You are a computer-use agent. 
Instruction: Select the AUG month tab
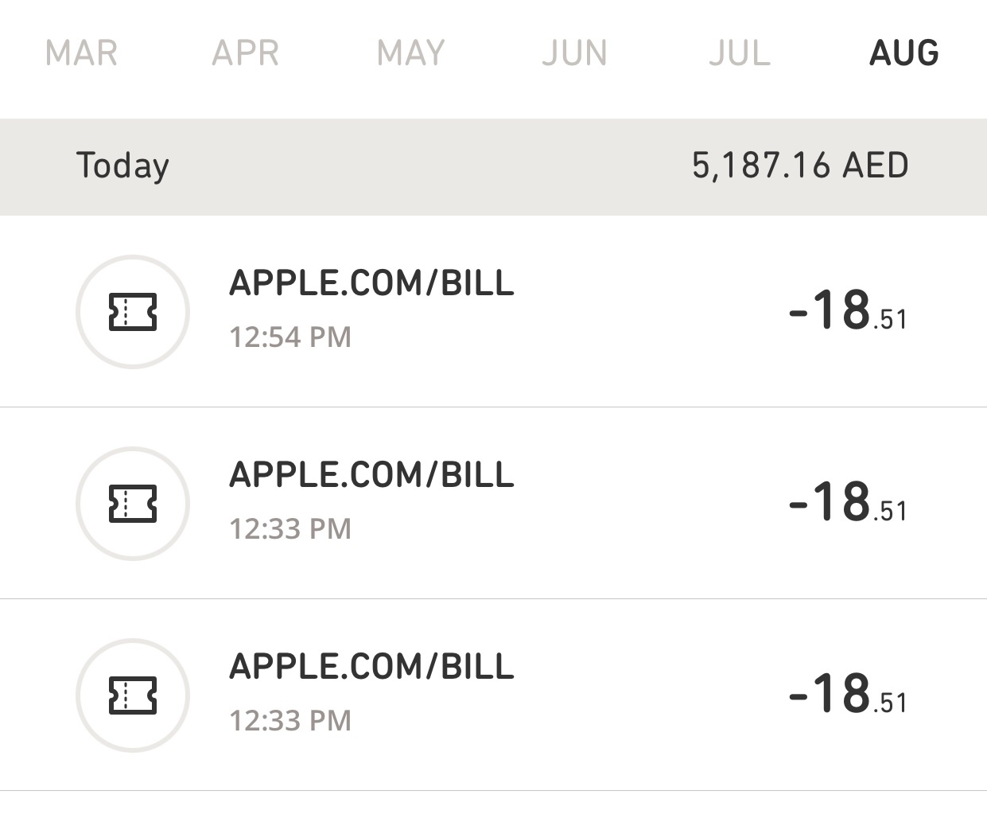click(903, 53)
